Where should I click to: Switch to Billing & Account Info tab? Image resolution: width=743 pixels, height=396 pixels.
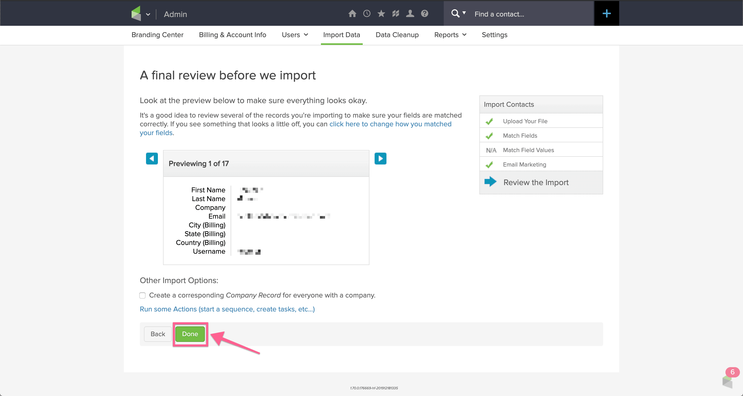pos(232,35)
